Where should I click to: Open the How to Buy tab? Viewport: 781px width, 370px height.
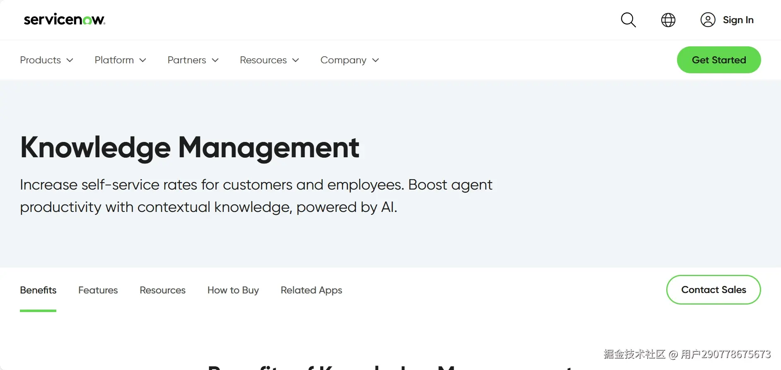coord(233,290)
